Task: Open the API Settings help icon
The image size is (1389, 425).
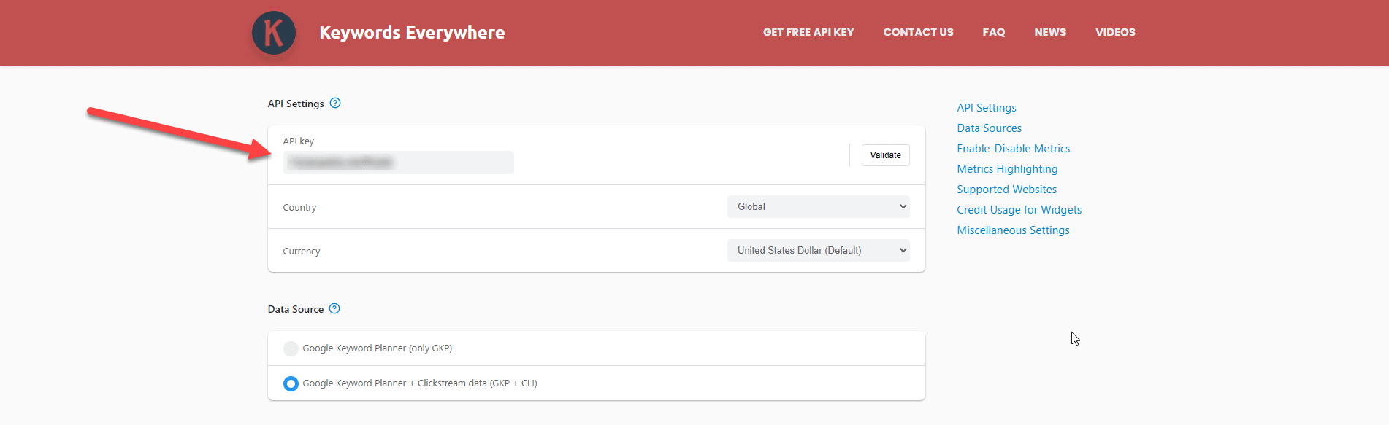Action: click(x=335, y=104)
